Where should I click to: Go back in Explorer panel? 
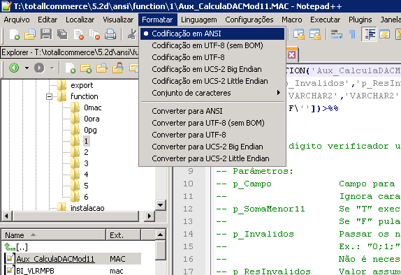click(14, 68)
